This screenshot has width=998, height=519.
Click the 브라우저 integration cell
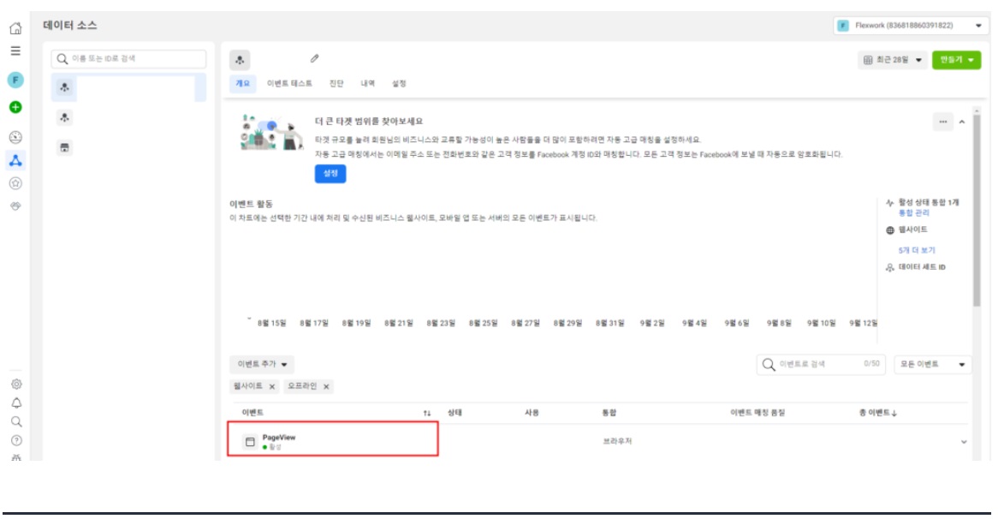[617, 441]
